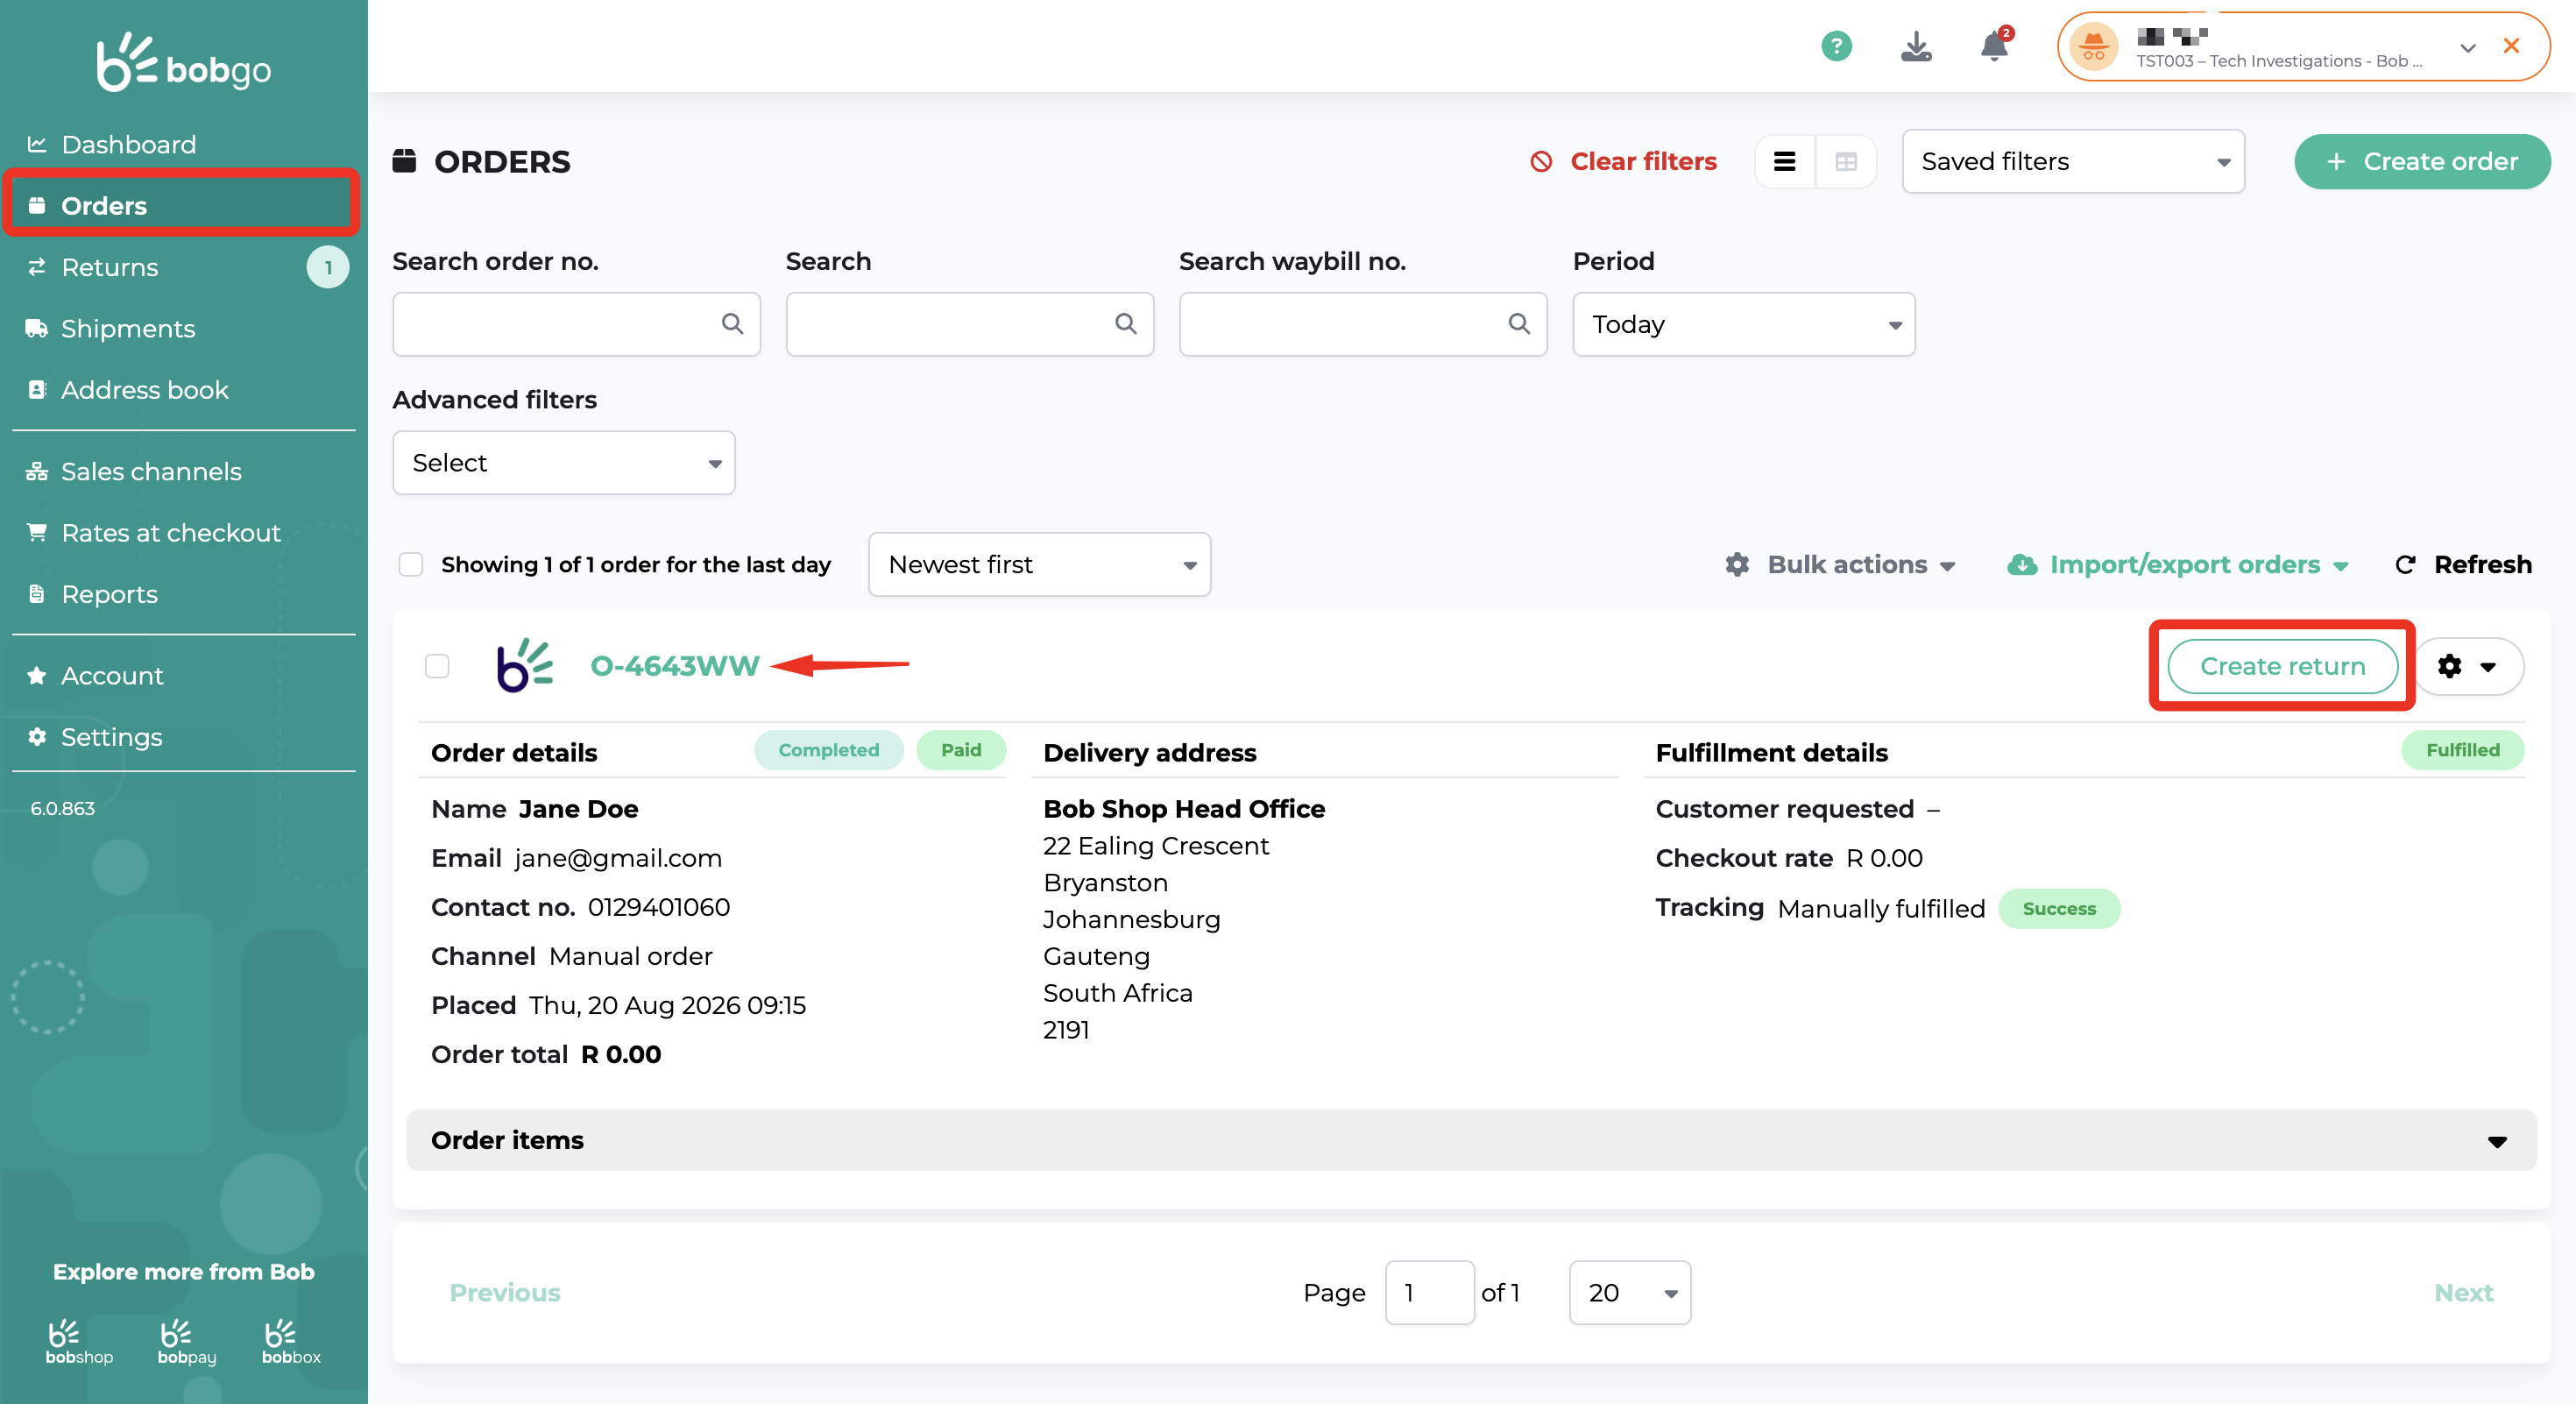Click the Clear filters prohibited icon

[x=1542, y=161]
